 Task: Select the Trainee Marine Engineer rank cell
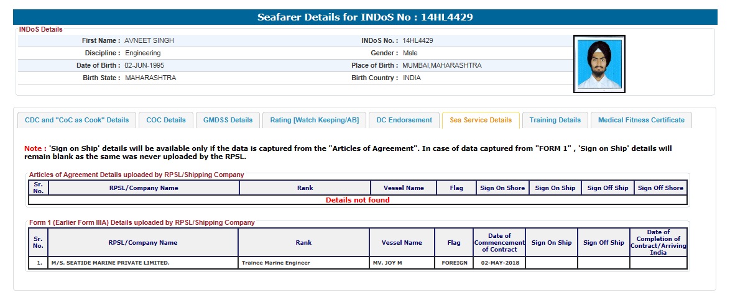pos(275,263)
